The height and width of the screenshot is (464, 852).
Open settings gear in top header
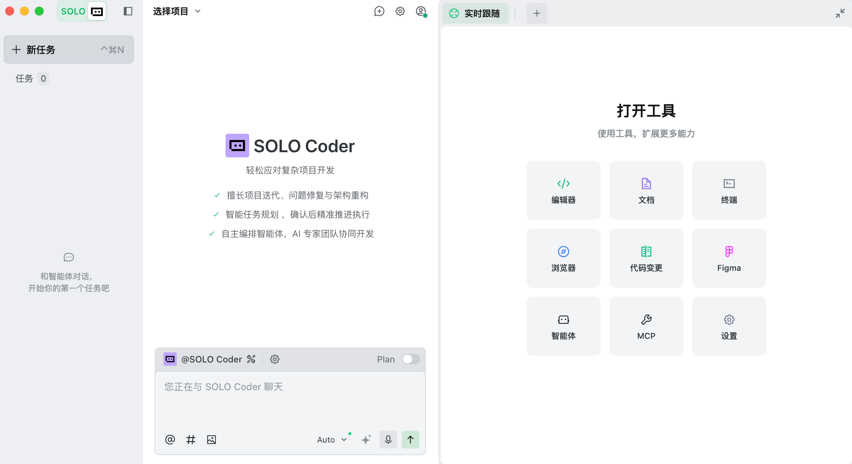[x=400, y=11]
